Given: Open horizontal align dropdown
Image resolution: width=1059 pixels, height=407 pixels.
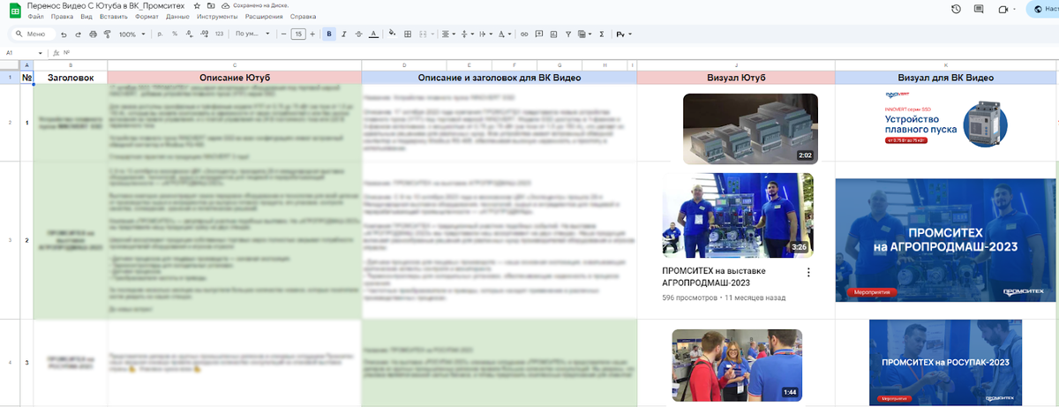Looking at the screenshot, I should [448, 34].
